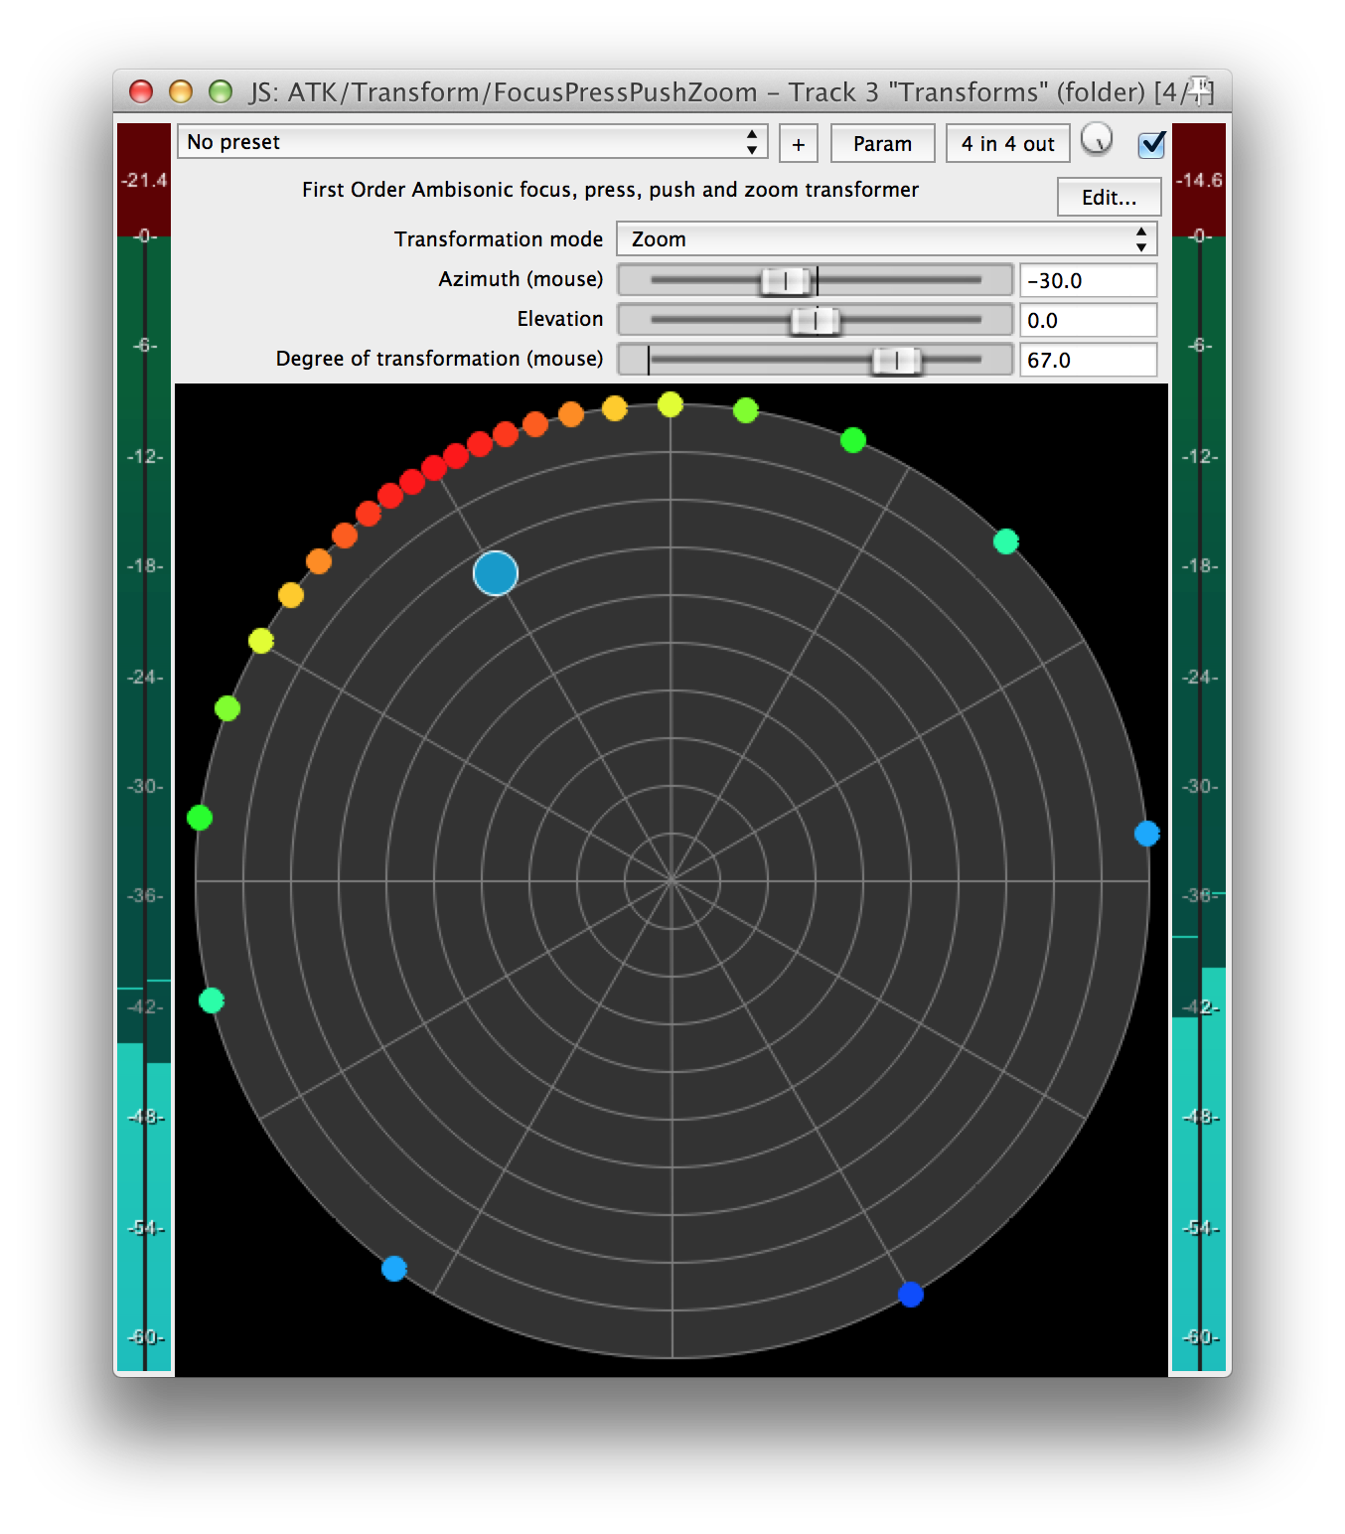Click the yellow dot at top of polar circle
The width and height of the screenshot is (1345, 1534).
click(671, 404)
